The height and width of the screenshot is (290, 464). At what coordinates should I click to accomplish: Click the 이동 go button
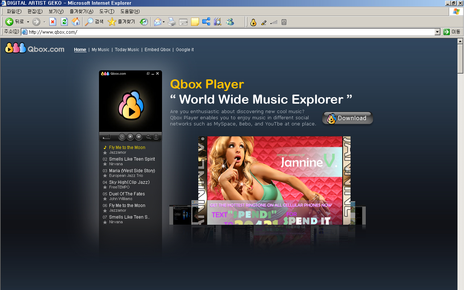coord(452,32)
